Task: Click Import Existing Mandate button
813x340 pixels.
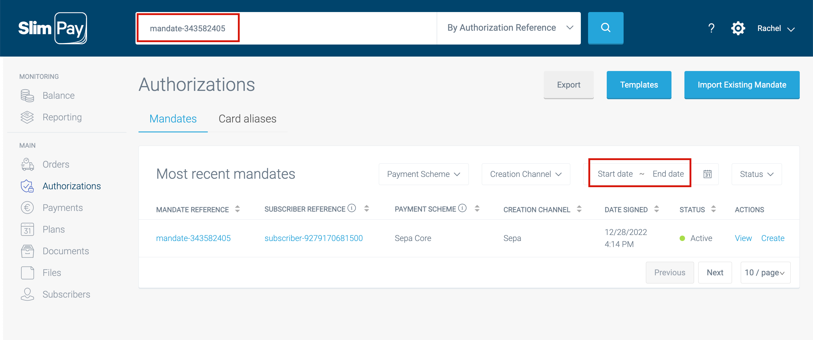Action: click(x=742, y=85)
